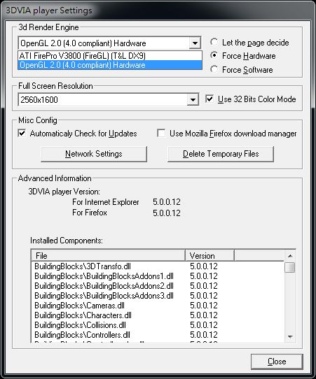Select BuildingBlocks\BuildingBlocksAddons2.dll row
Screen dimensions: 316x379
tap(158, 286)
